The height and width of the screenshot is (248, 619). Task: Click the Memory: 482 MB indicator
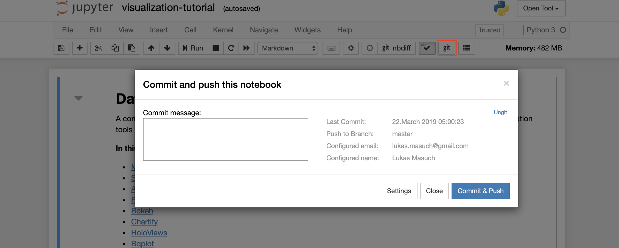534,48
